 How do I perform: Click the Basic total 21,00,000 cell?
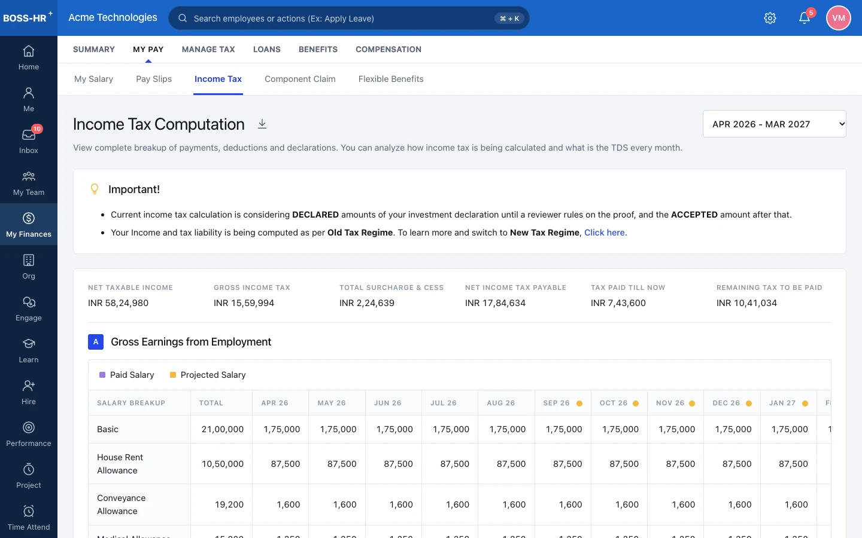223,429
